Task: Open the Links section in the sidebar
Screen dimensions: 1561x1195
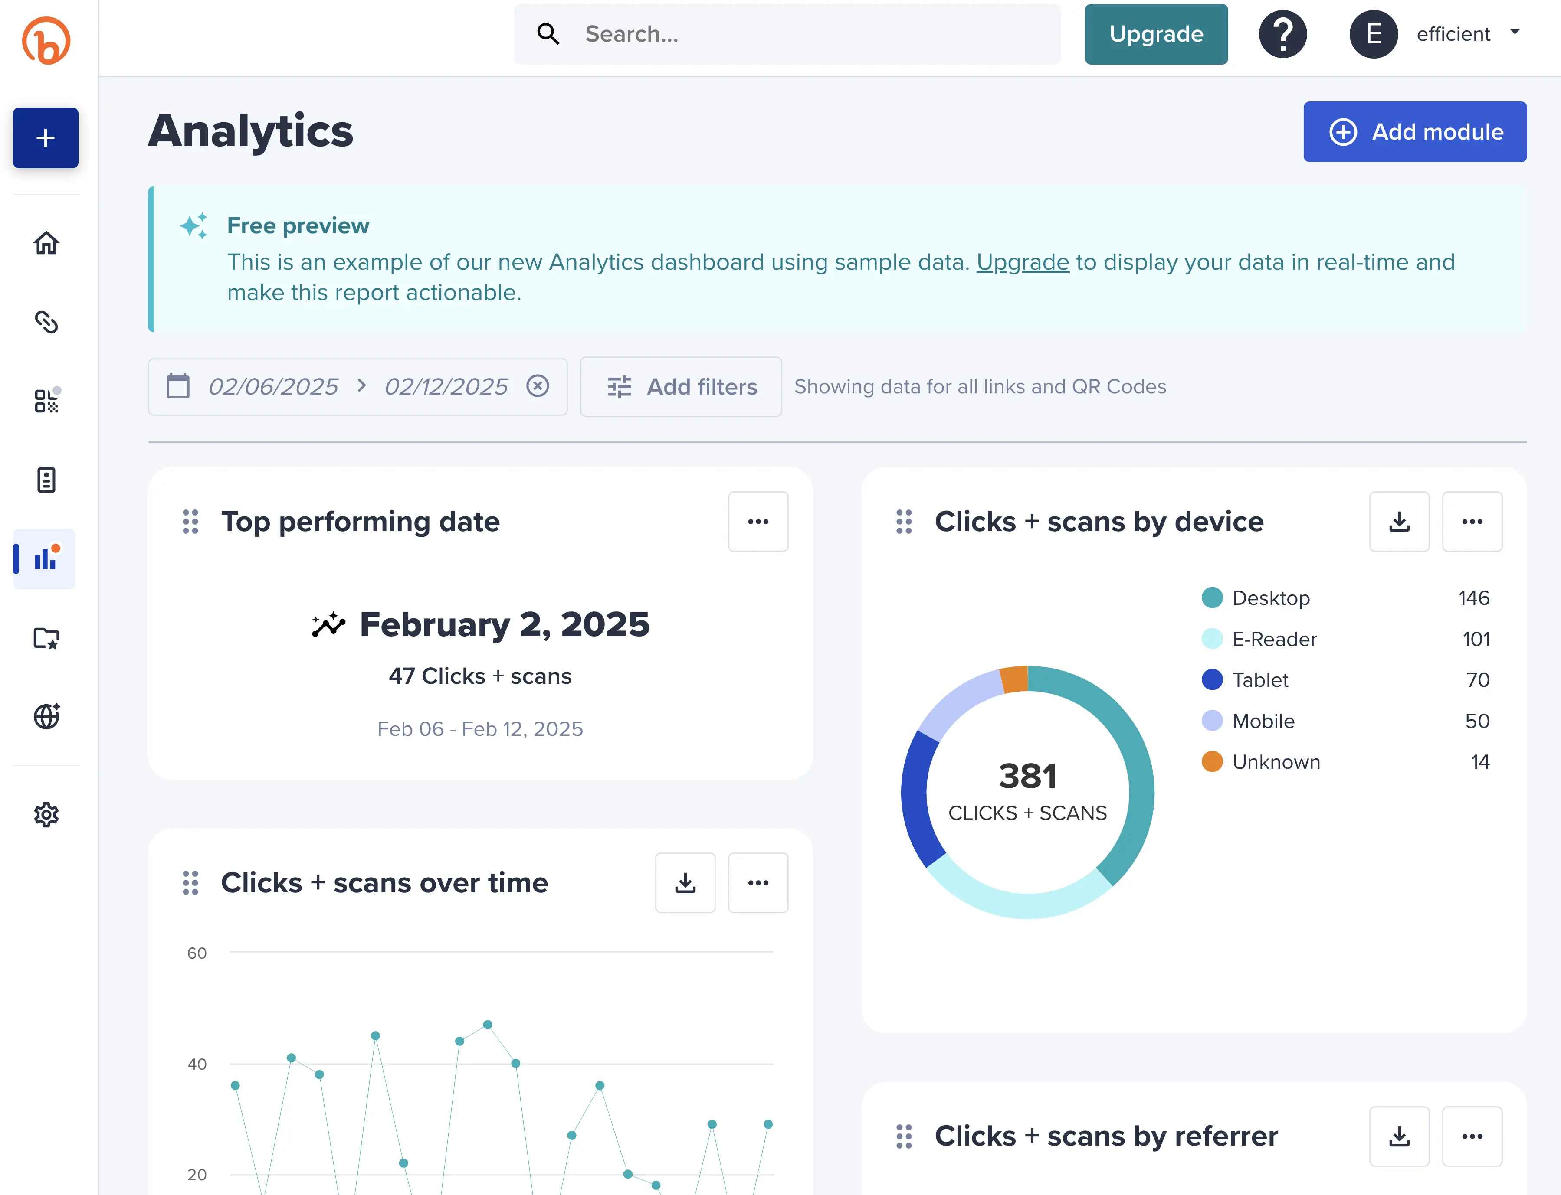Action: tap(46, 322)
